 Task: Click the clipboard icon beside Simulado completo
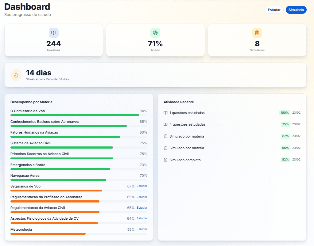[x=165, y=160]
